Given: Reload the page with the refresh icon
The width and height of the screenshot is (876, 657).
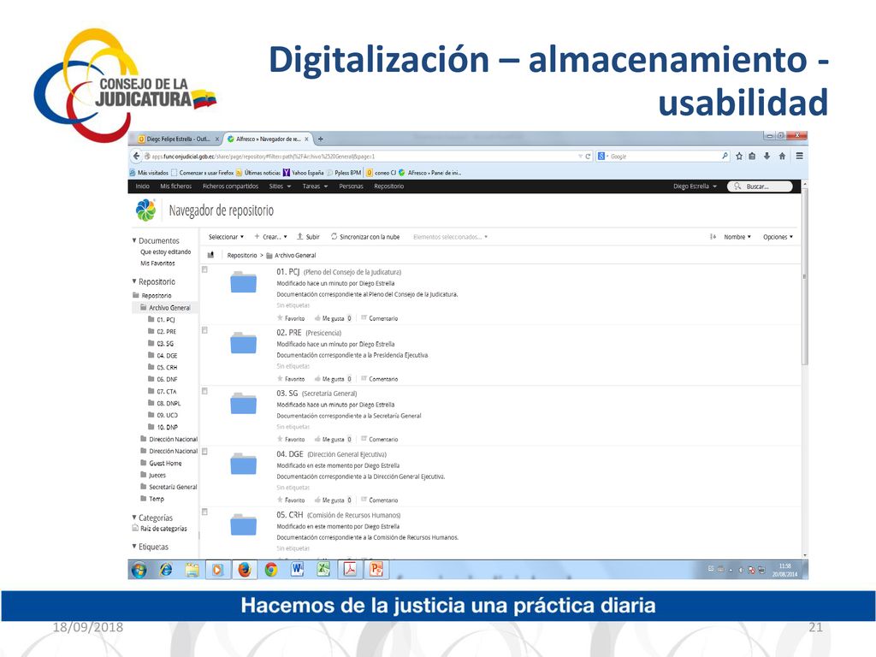Looking at the screenshot, I should [x=588, y=157].
